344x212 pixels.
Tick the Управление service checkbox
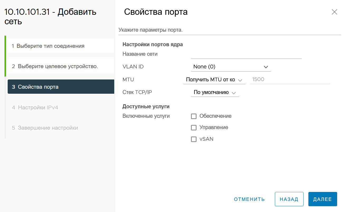tap(194, 128)
